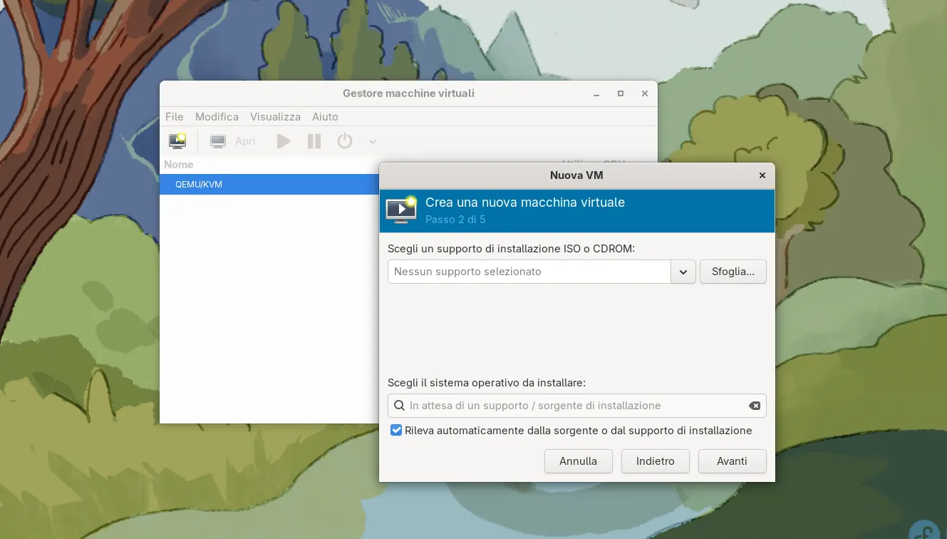Click the run virtual machine play icon
This screenshot has height=539, width=947.
(x=283, y=140)
